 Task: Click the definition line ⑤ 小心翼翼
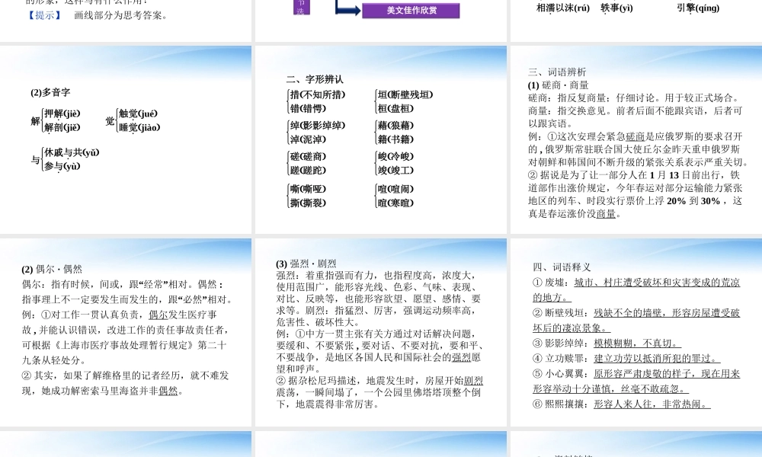(x=636, y=381)
